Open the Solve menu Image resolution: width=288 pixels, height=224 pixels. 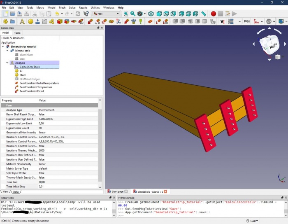coord(72,7)
